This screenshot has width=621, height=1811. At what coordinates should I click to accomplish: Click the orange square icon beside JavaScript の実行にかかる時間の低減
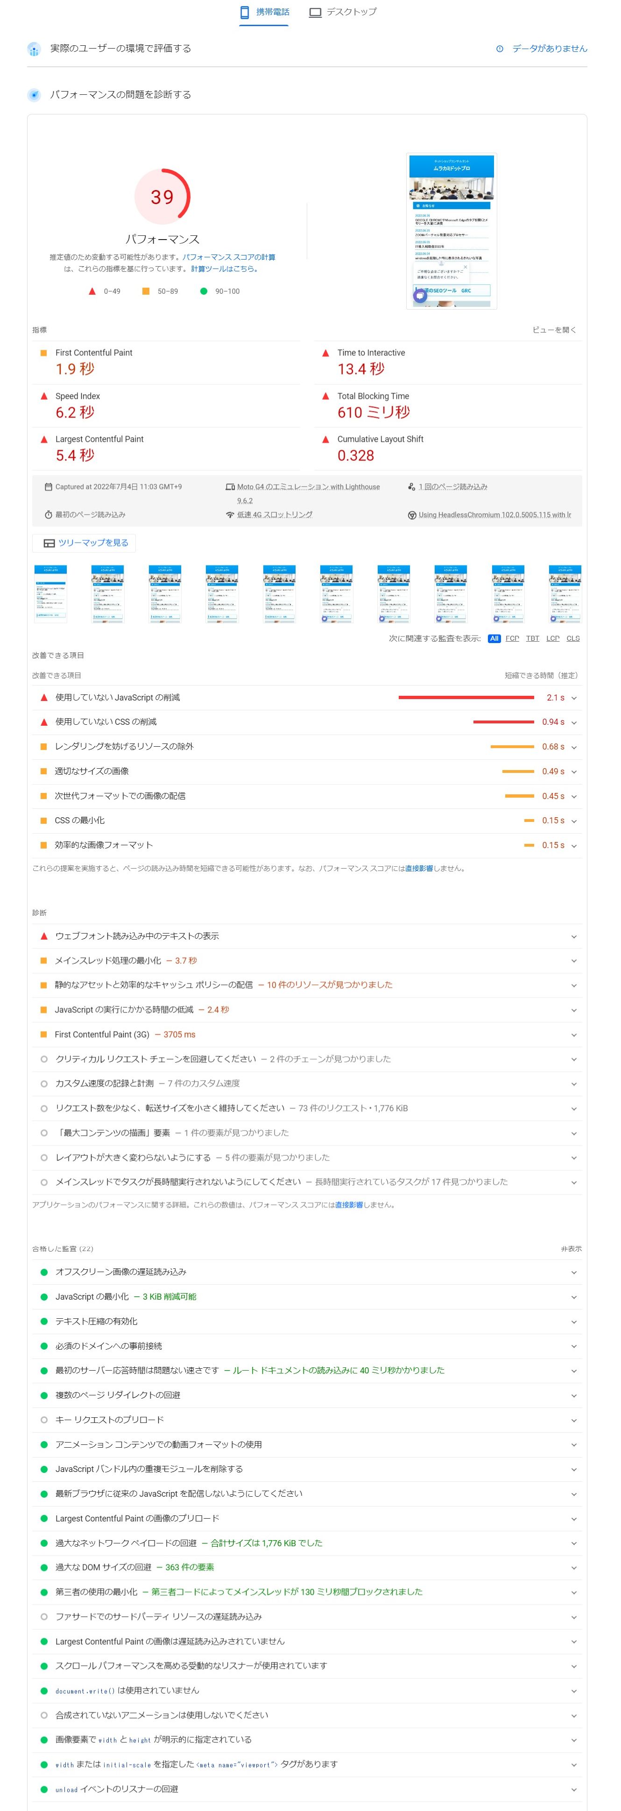(x=43, y=1010)
